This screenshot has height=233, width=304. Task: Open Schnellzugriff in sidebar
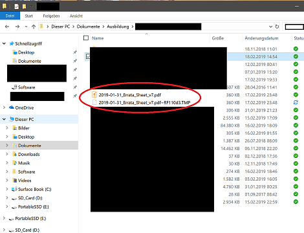[28, 43]
